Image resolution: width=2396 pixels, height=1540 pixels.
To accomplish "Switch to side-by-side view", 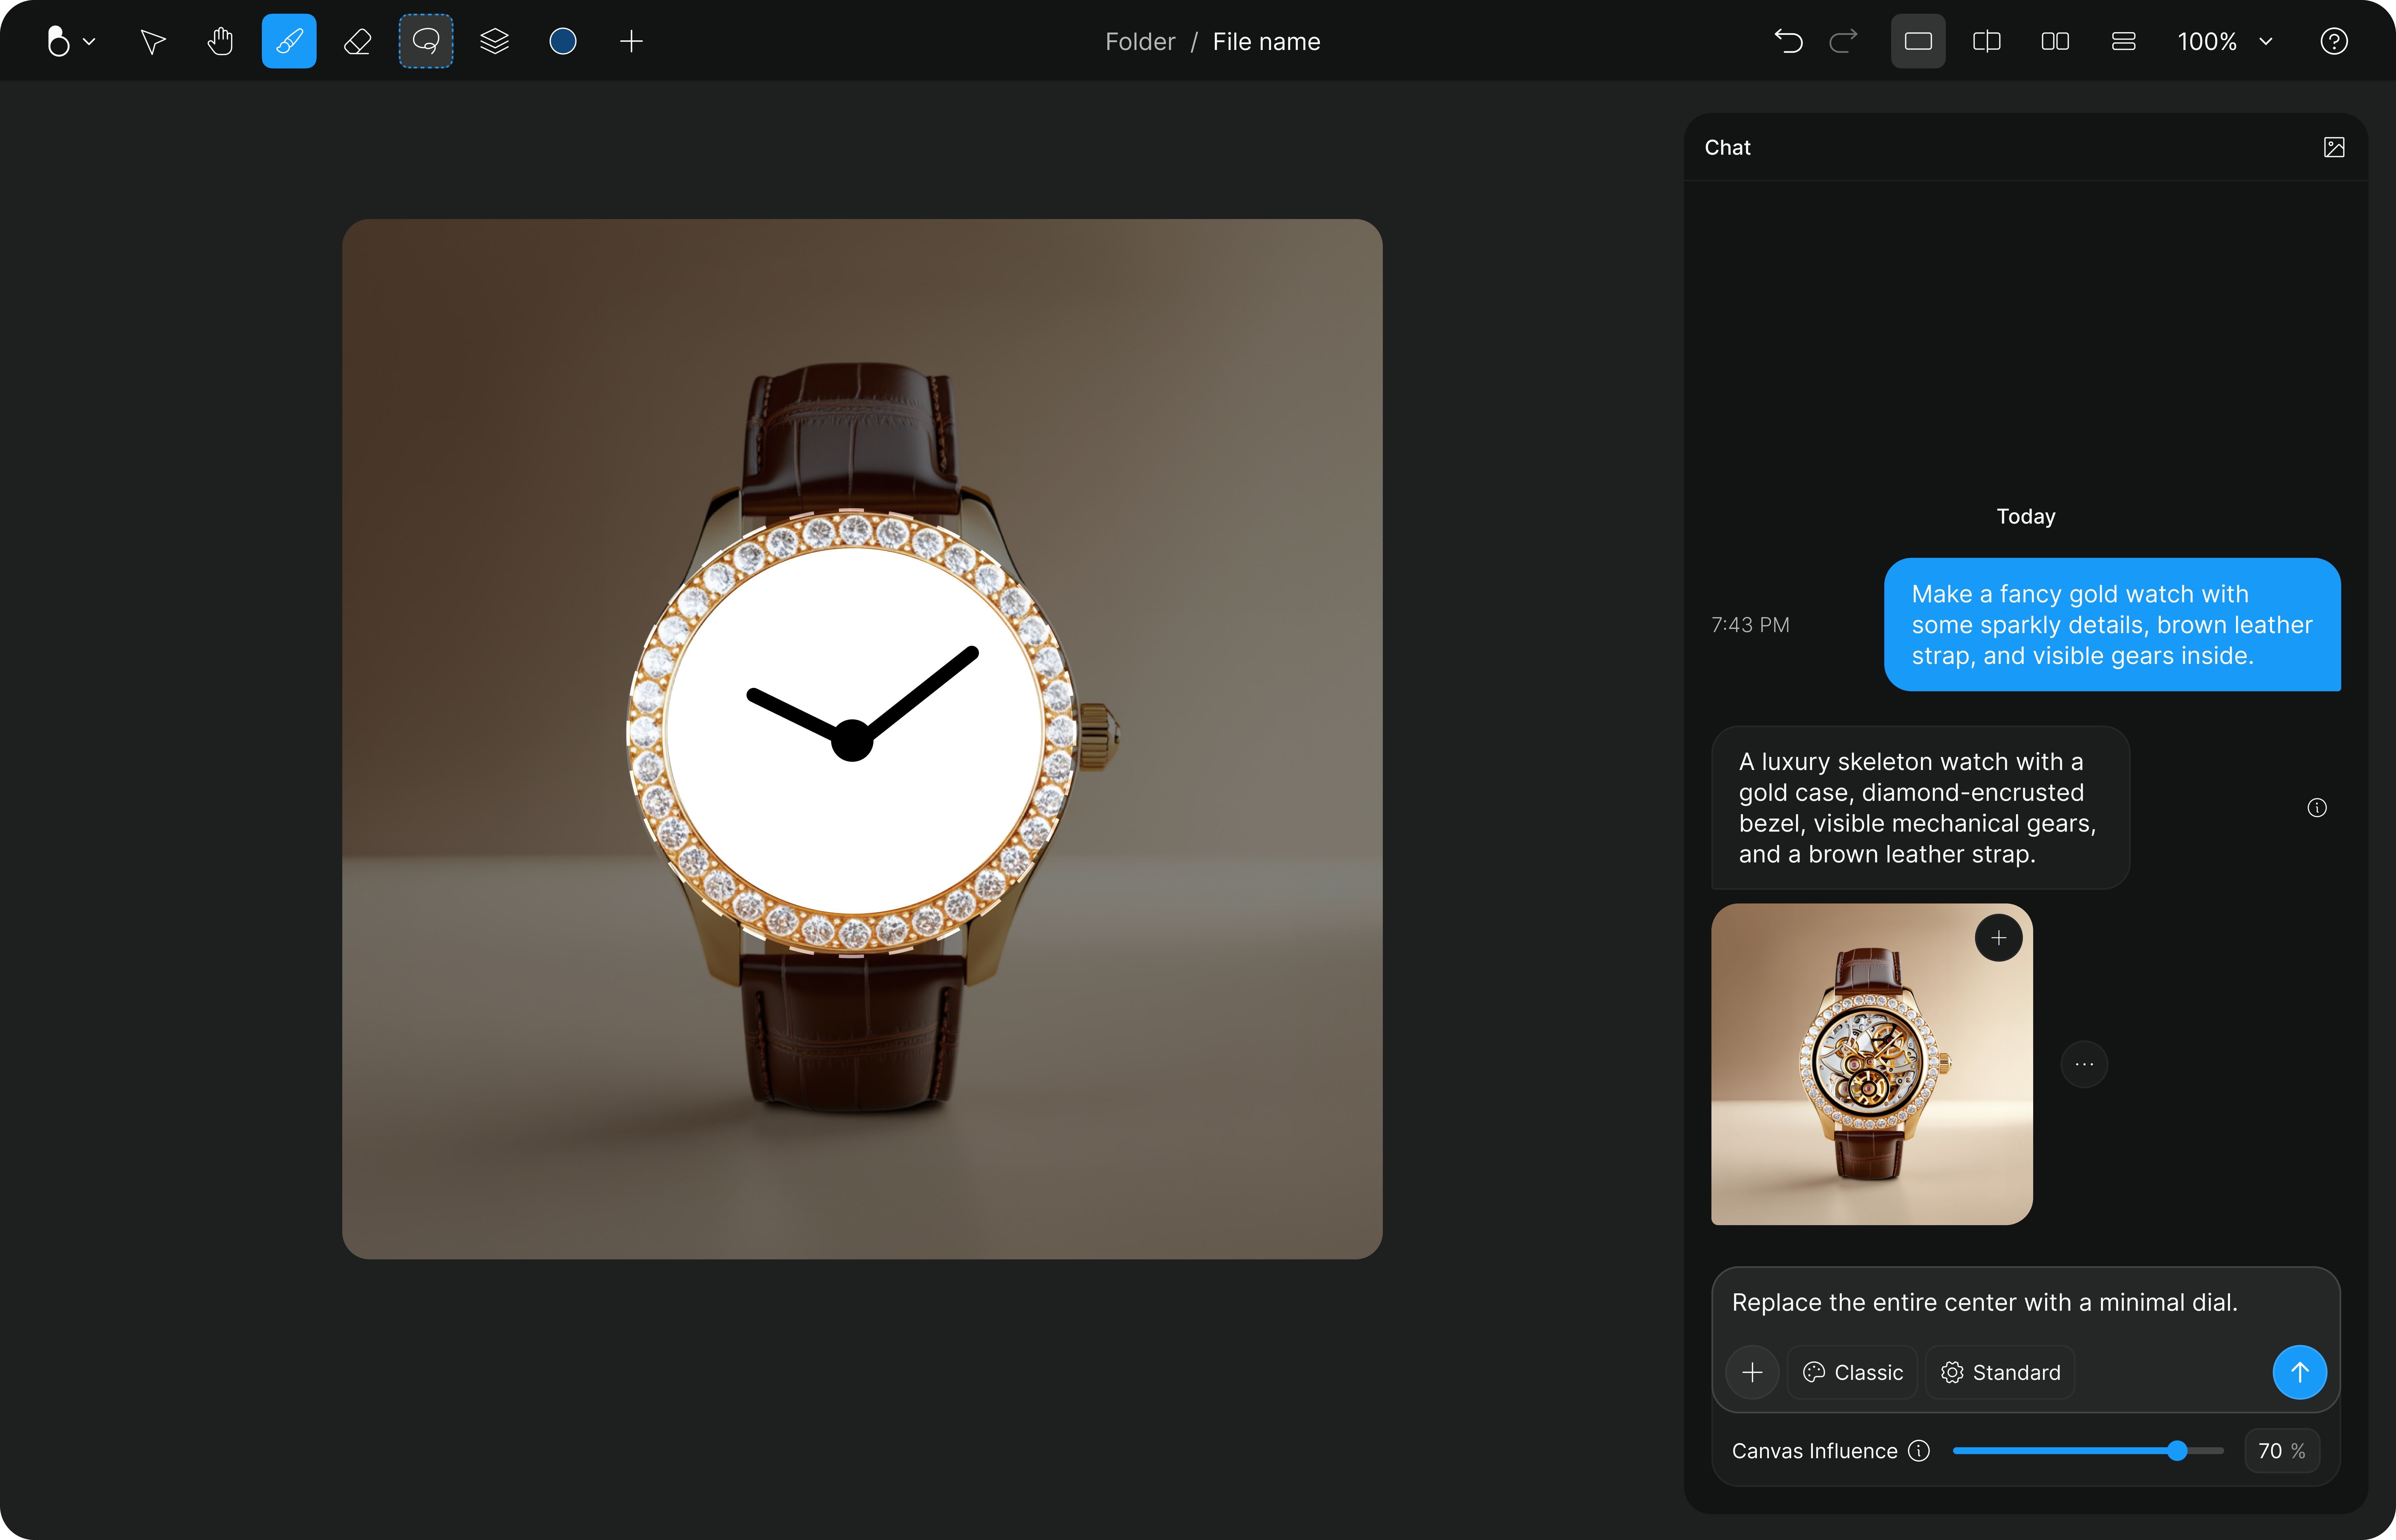I will tap(2055, 41).
